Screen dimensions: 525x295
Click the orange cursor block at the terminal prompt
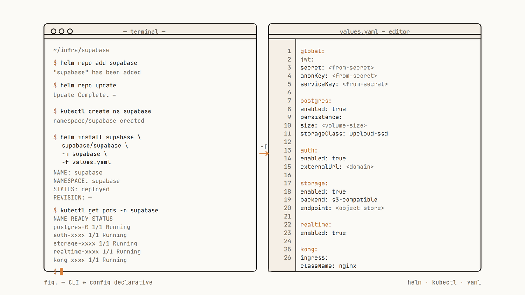coord(62,271)
